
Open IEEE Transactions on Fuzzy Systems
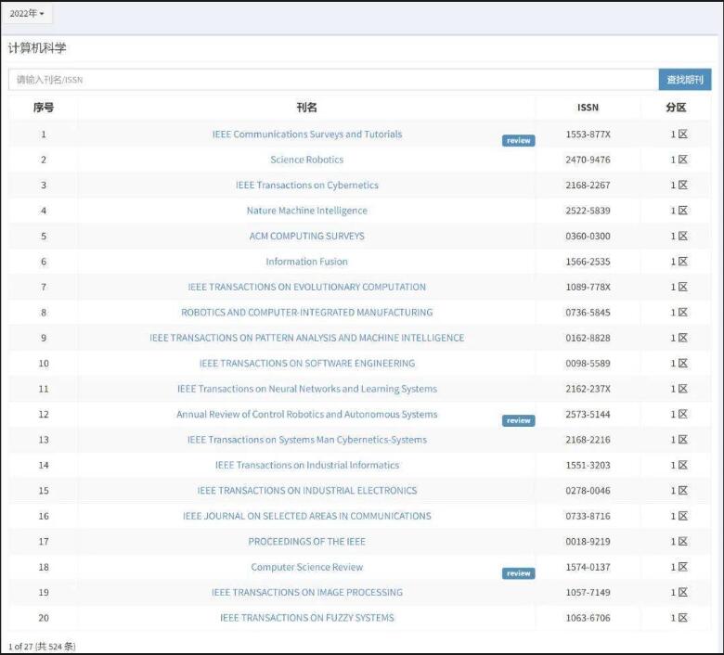306,618
